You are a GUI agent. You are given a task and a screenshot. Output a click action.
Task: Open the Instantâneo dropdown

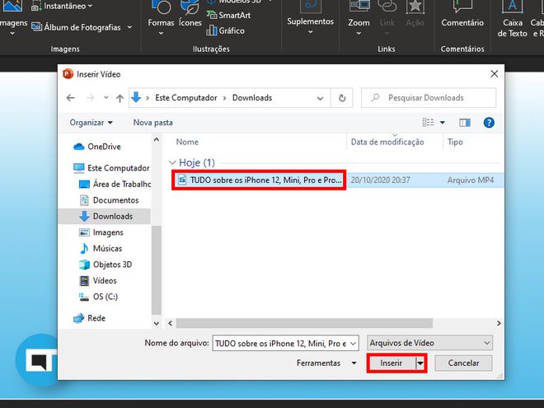click(x=62, y=6)
